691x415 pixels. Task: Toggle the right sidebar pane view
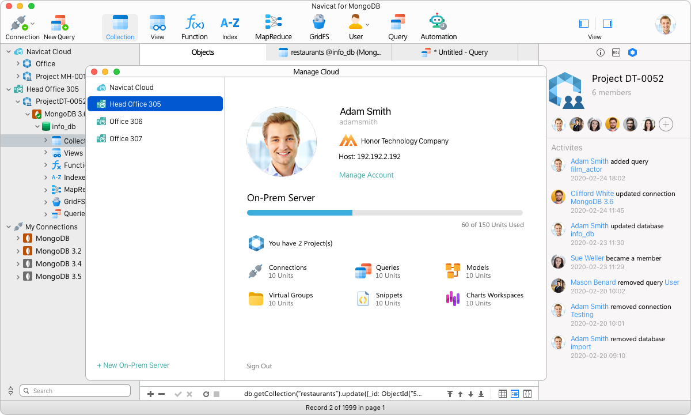click(607, 24)
